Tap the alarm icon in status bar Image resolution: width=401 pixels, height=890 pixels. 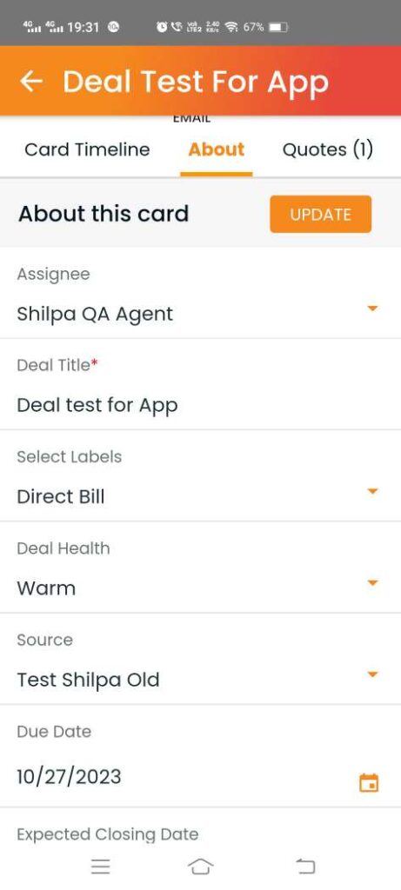162,27
